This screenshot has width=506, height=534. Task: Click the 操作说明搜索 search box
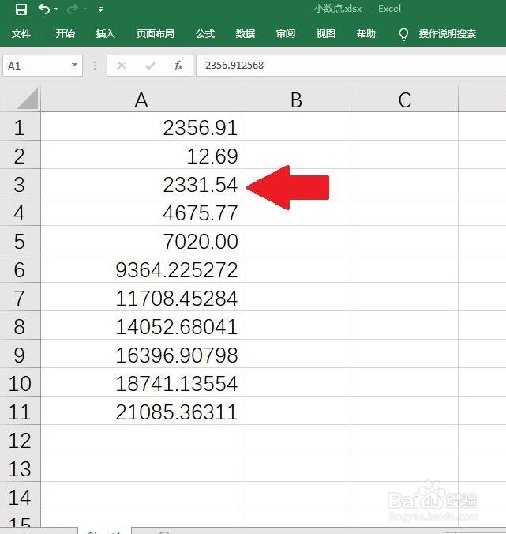point(447,33)
